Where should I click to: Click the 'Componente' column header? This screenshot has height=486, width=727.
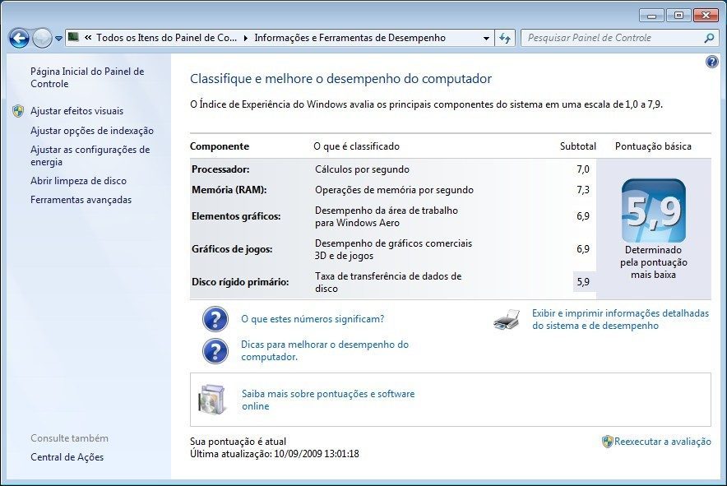tap(220, 146)
